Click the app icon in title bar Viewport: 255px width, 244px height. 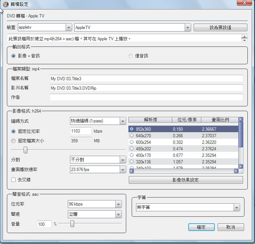coord(6,4)
